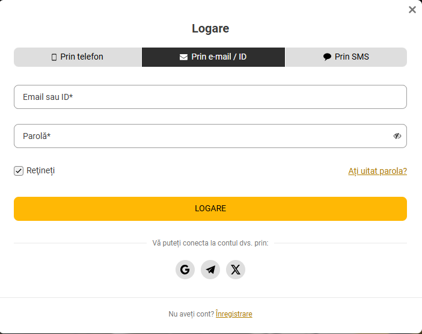Click into the Parolă field
Viewport: 422px width, 334px height.
(198, 136)
